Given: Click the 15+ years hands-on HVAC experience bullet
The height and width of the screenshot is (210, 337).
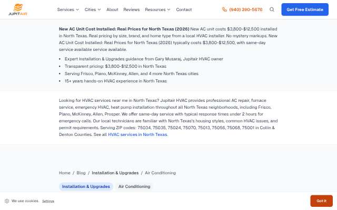Looking at the screenshot, I should pos(116,81).
